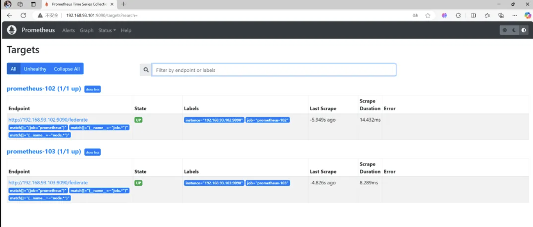Click match[] job:.* badge under 102 endpoint
533x227 pixels.
pos(99,128)
